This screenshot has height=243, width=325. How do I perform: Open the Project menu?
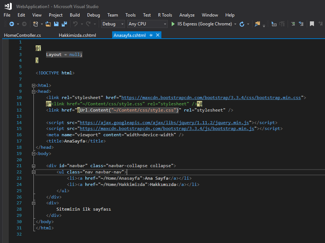(x=56, y=15)
